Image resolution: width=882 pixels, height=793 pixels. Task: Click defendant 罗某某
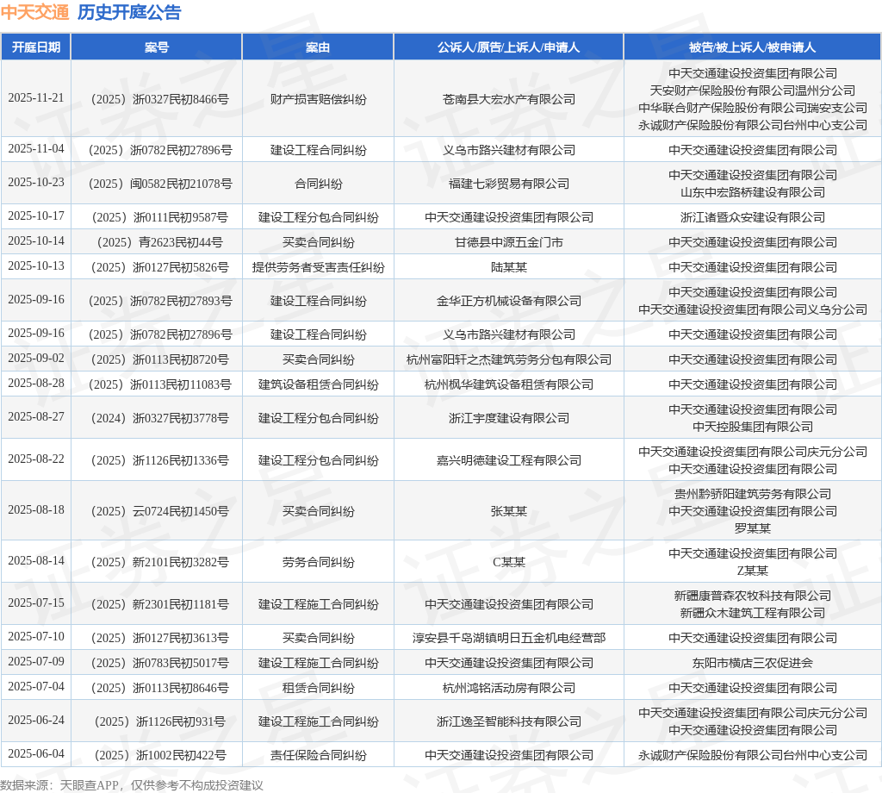(x=752, y=528)
